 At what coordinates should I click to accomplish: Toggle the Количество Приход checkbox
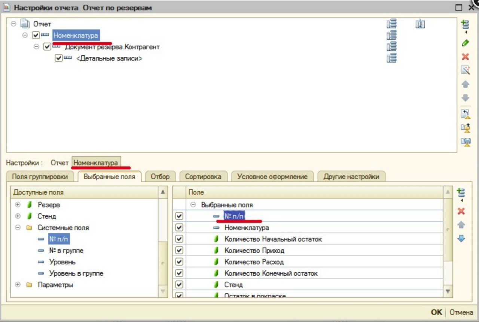(x=179, y=250)
